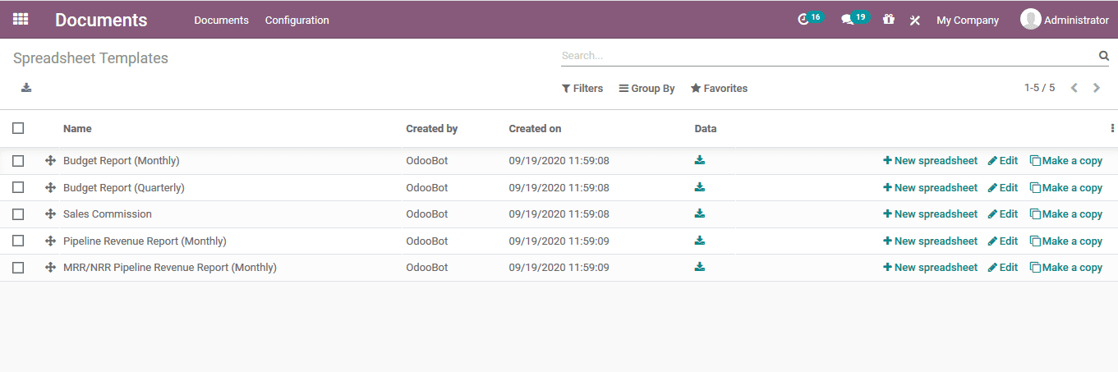Click the search magnifier icon

pyautogui.click(x=1103, y=56)
